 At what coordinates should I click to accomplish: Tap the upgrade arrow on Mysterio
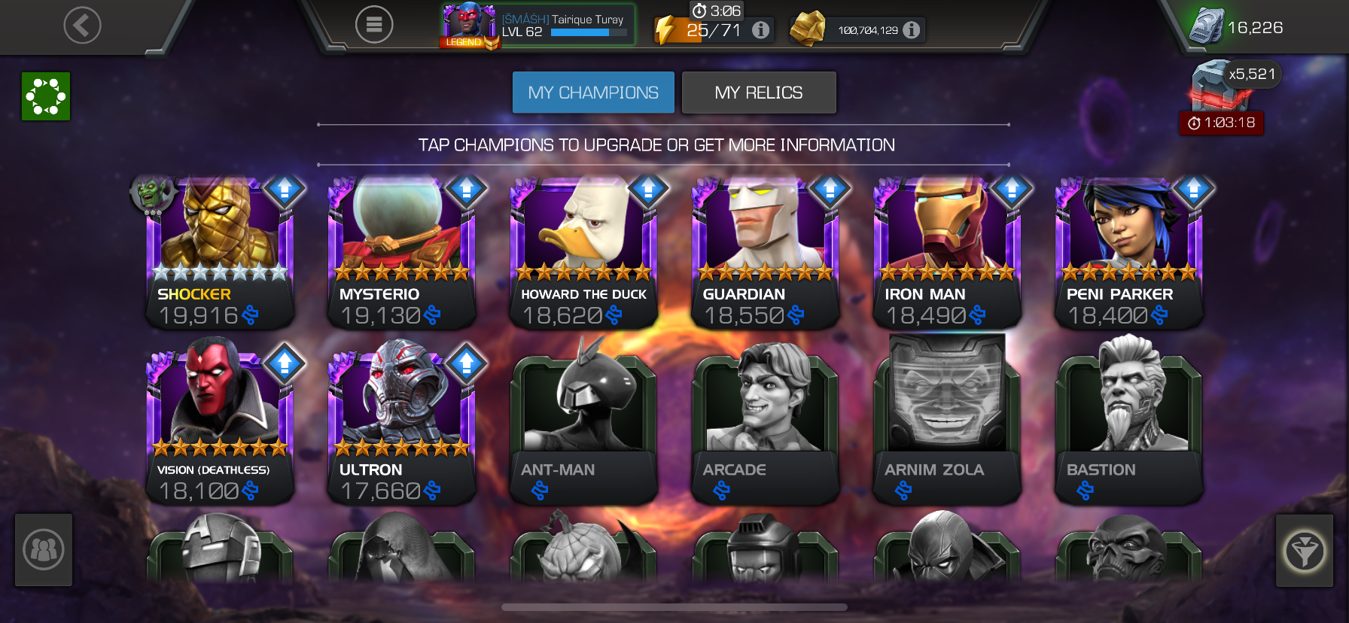466,189
